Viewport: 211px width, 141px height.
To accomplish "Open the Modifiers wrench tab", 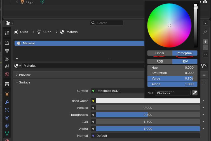I will 7,102.
